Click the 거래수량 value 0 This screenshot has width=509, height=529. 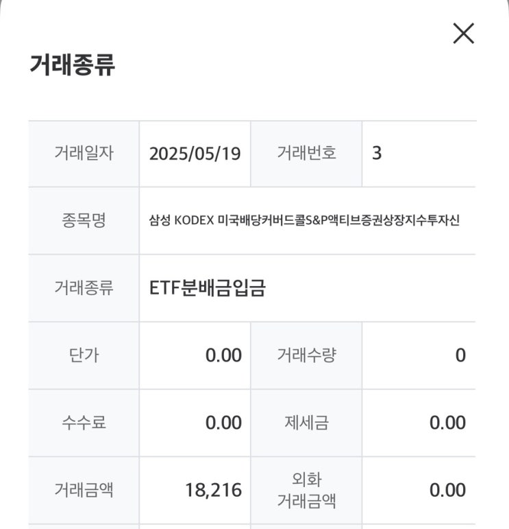(x=460, y=355)
